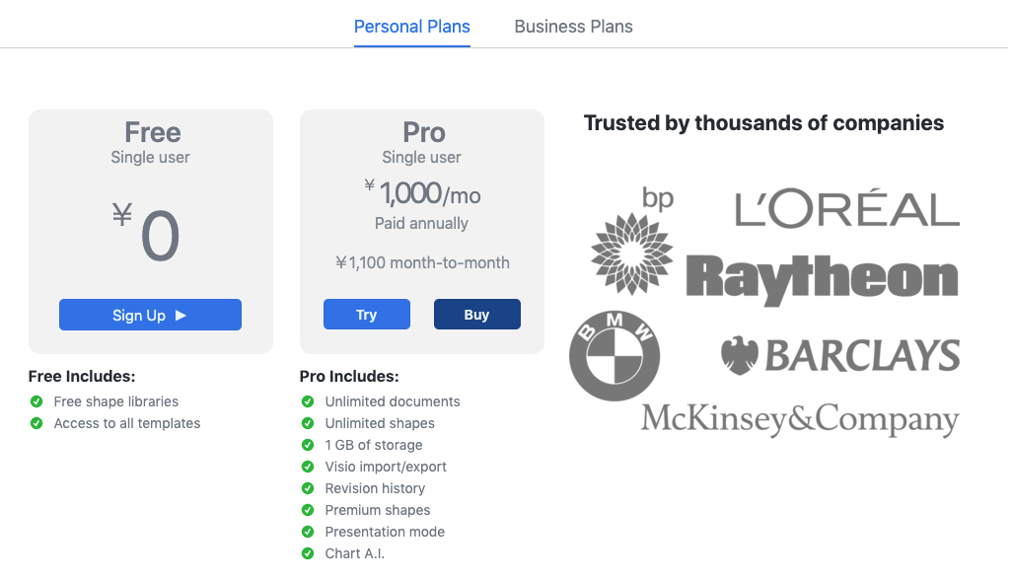Click the Trusted by thousands of companies heading

click(763, 122)
